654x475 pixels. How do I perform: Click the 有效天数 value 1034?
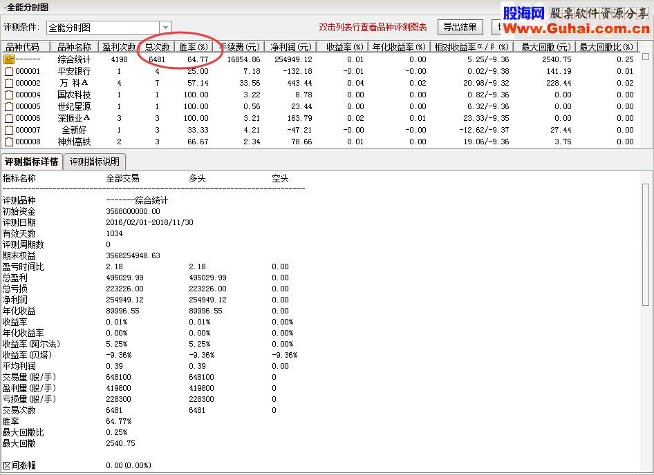(x=114, y=234)
